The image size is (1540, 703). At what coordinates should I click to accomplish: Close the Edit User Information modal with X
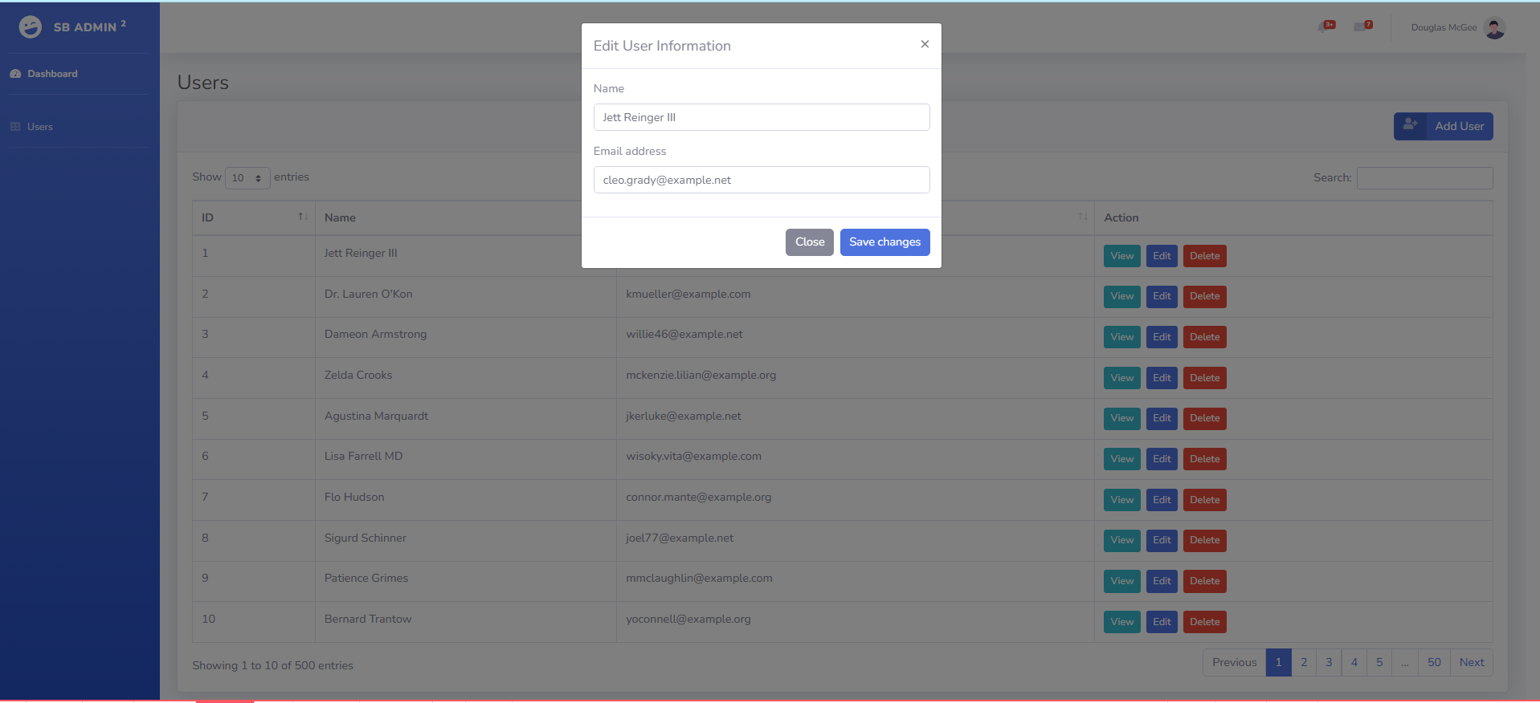point(925,44)
